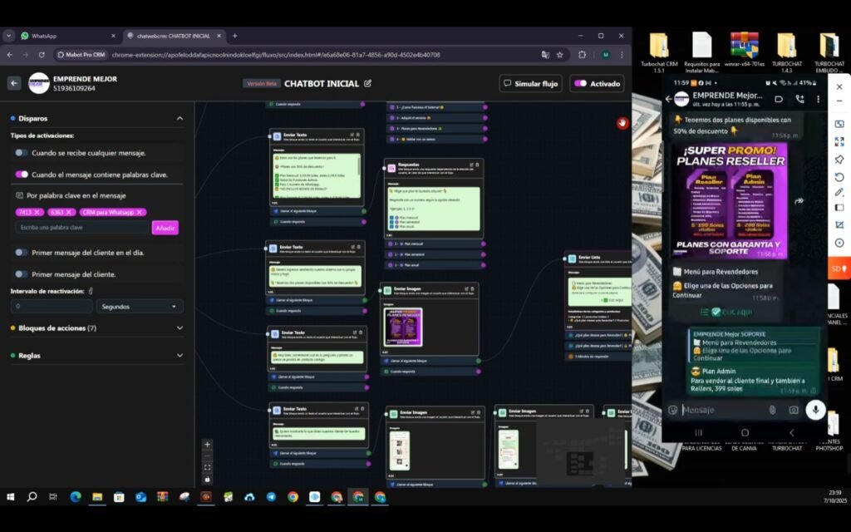Toggle the Activado flow switch
The height and width of the screenshot is (532, 851).
(581, 83)
